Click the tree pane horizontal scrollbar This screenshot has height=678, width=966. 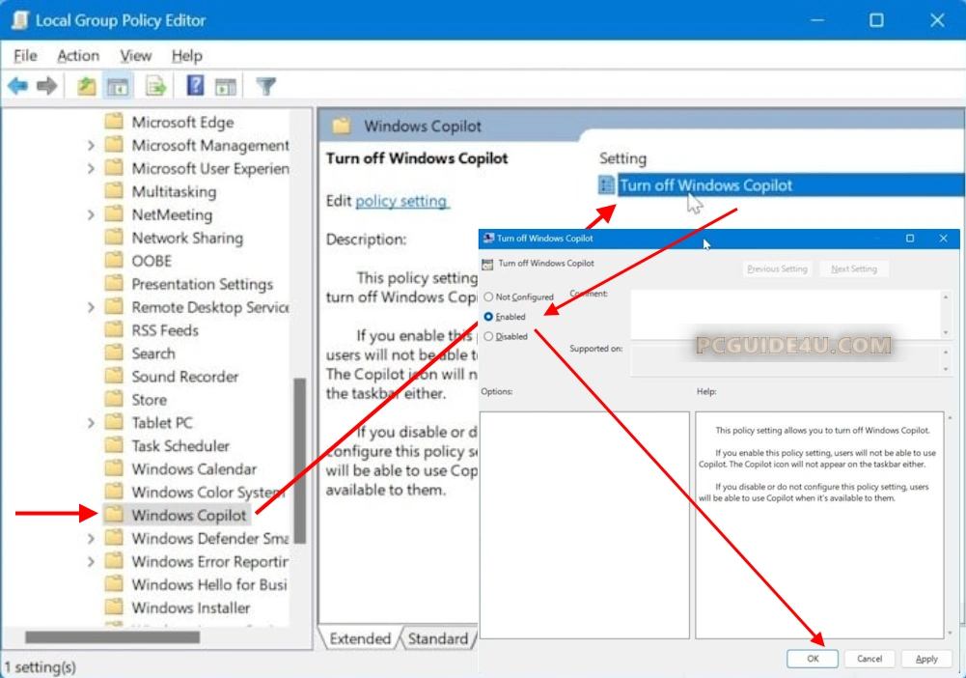pos(112,637)
